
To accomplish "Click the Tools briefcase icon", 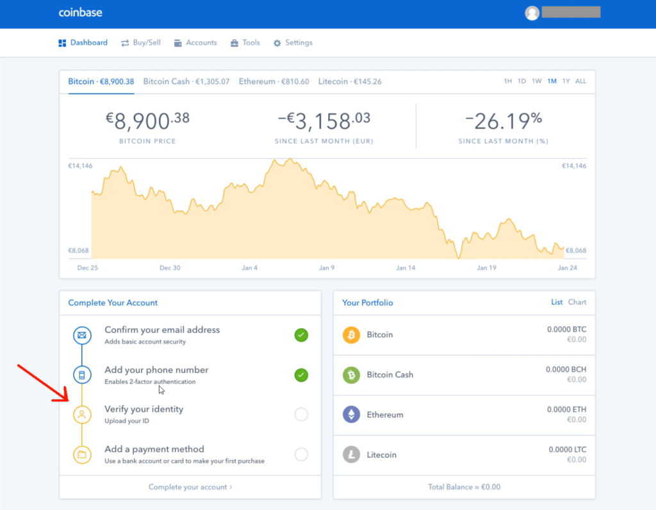I will coord(234,43).
